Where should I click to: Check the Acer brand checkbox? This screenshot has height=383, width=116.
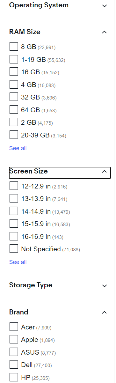(x=14, y=327)
